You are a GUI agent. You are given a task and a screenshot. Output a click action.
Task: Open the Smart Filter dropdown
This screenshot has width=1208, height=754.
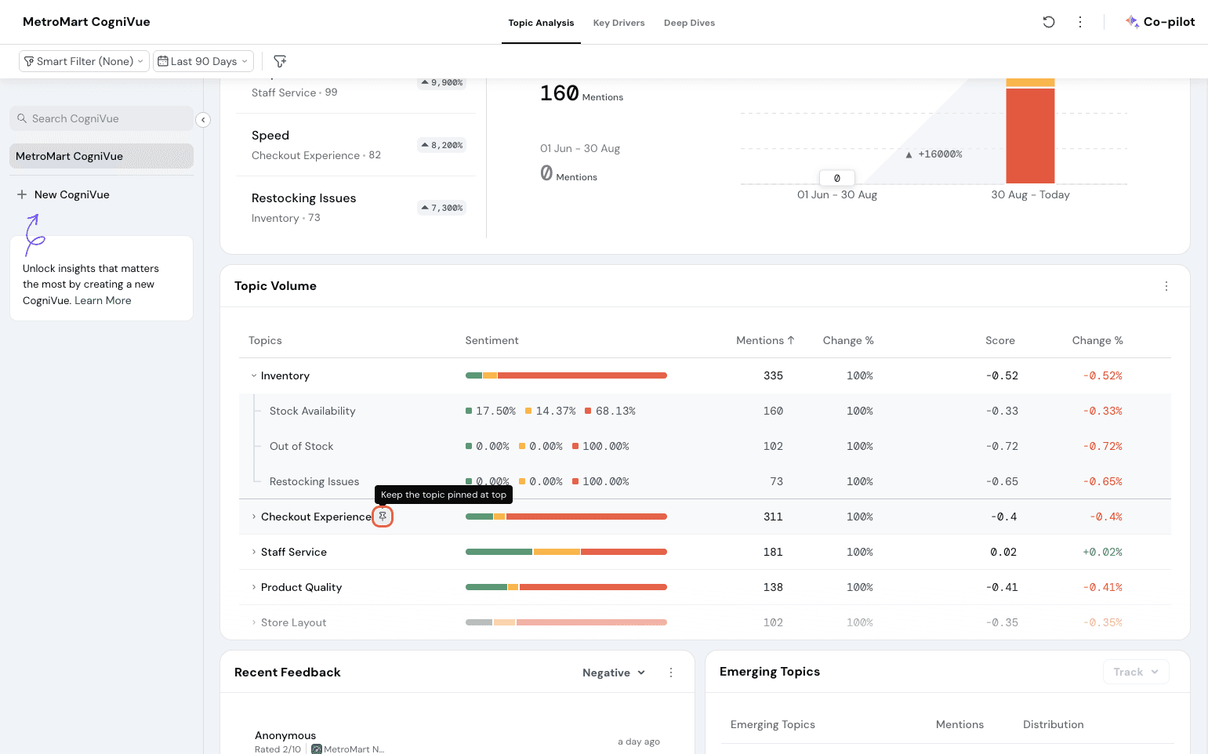point(84,61)
